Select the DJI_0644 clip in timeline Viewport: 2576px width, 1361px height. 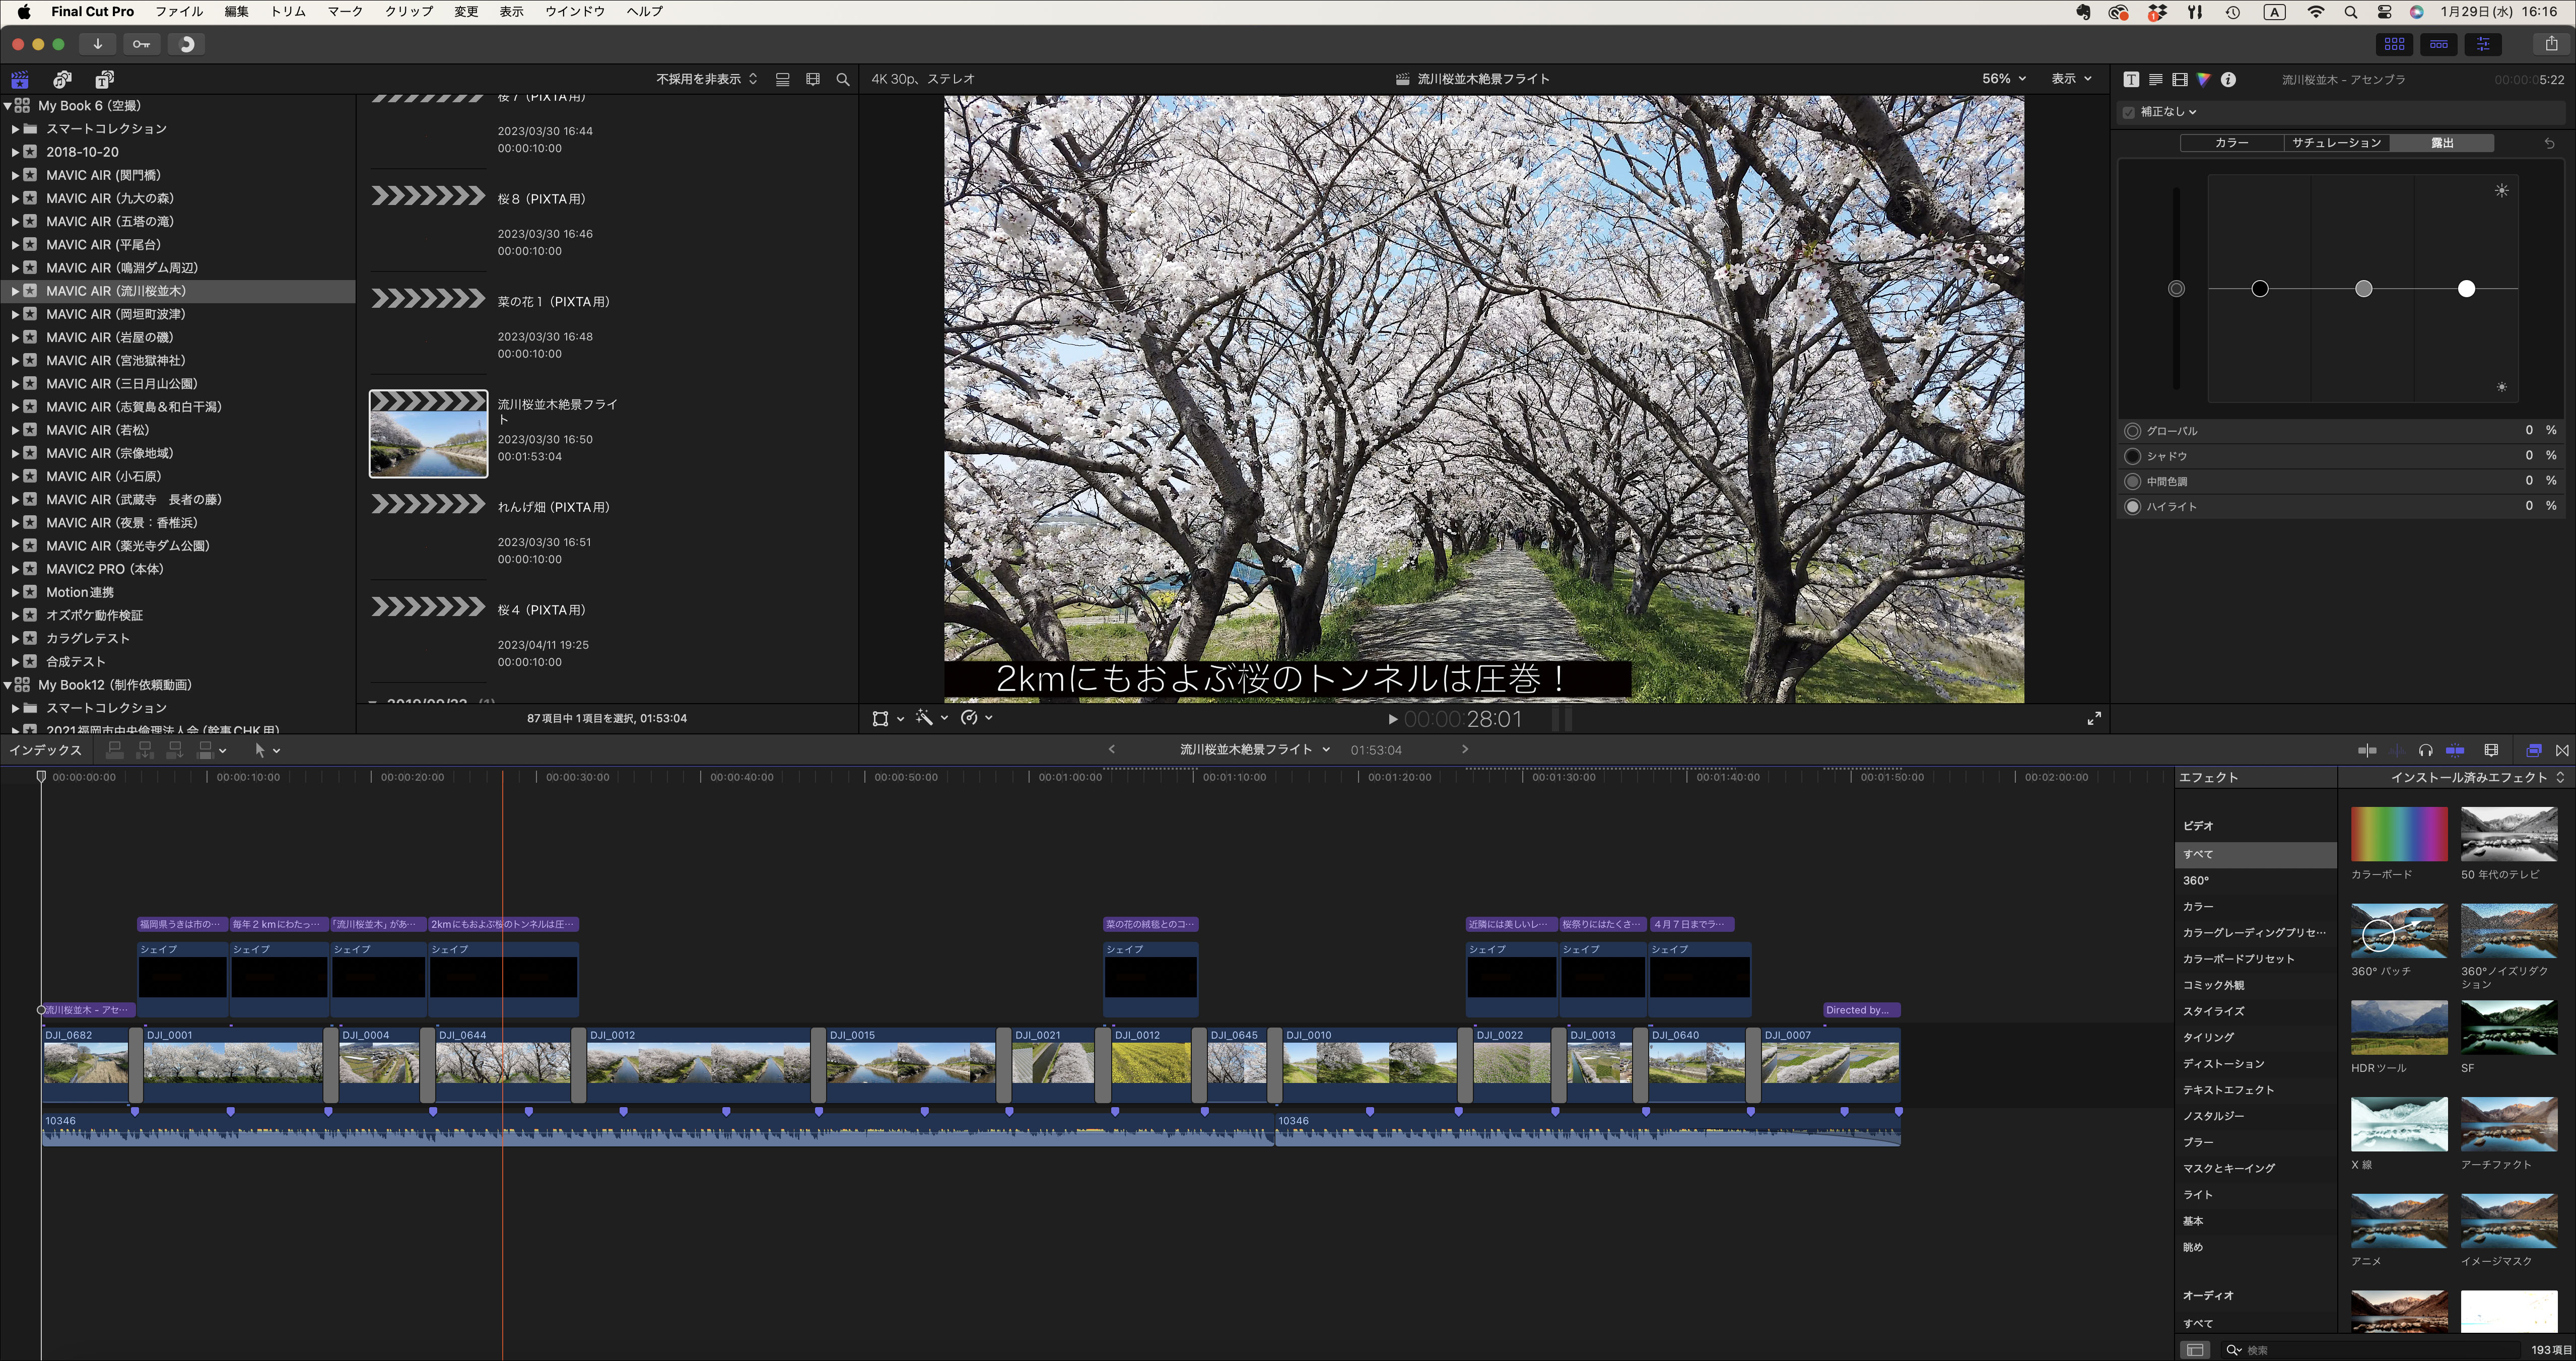(503, 1065)
